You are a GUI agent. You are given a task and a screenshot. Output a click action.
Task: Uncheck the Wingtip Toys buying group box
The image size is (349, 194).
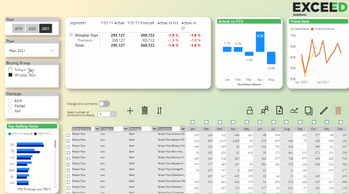[10, 75]
